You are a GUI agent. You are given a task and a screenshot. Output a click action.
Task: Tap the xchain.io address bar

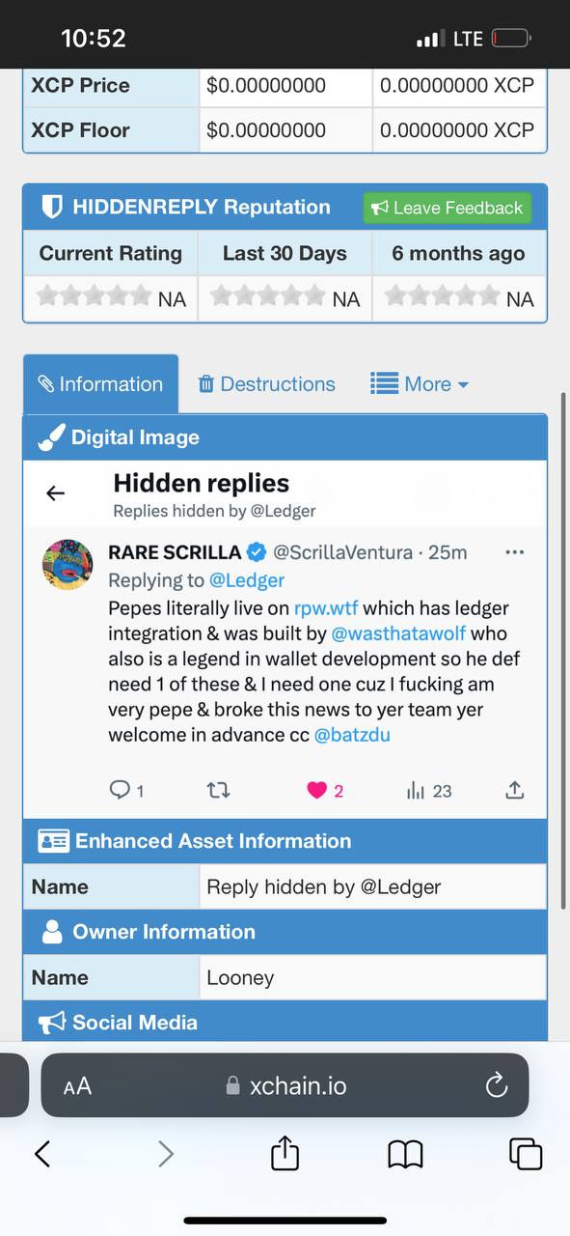point(285,1085)
